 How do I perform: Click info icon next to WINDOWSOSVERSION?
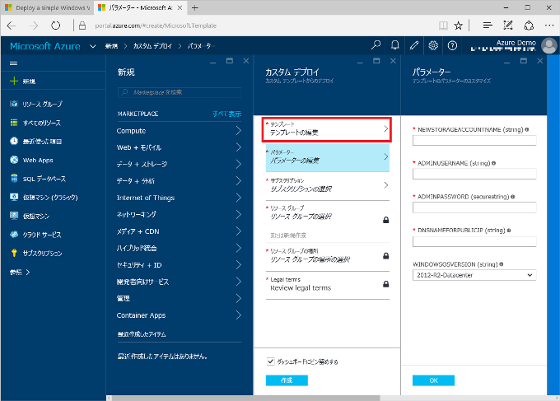point(501,264)
